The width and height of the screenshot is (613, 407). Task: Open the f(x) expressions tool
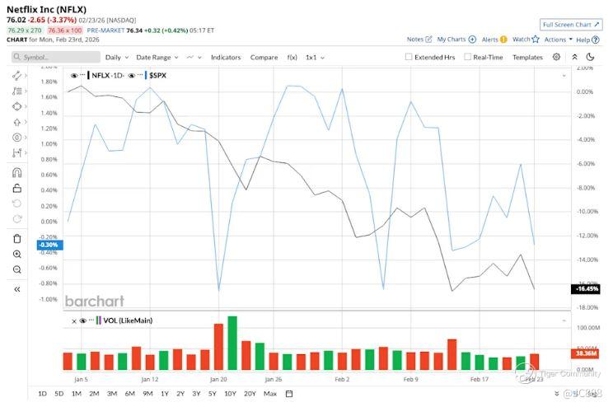tap(292, 58)
